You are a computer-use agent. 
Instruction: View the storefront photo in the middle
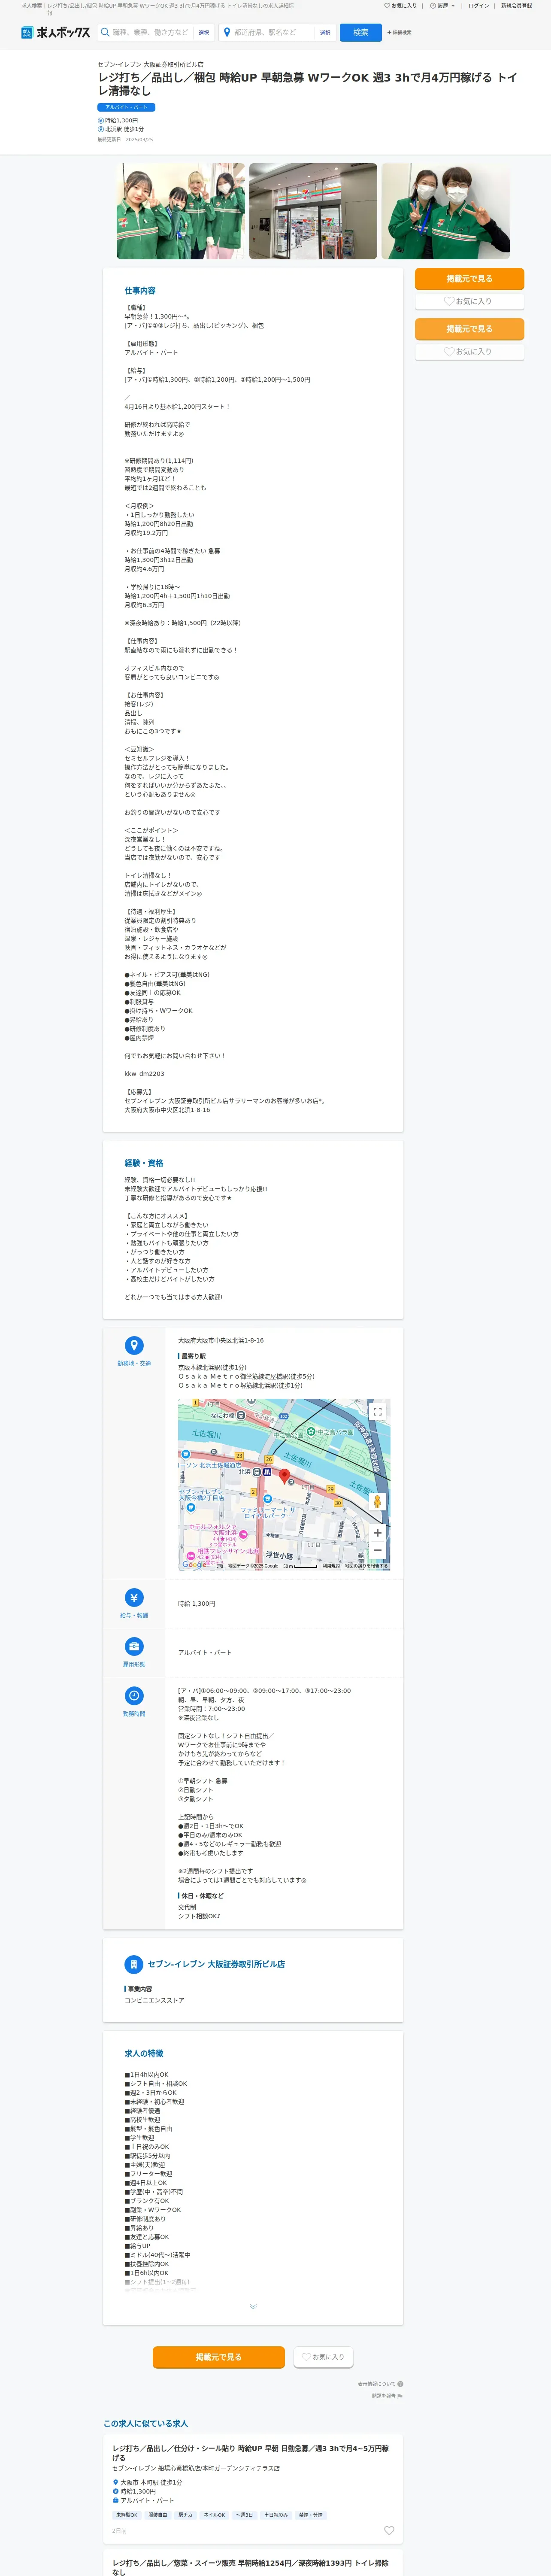click(313, 211)
